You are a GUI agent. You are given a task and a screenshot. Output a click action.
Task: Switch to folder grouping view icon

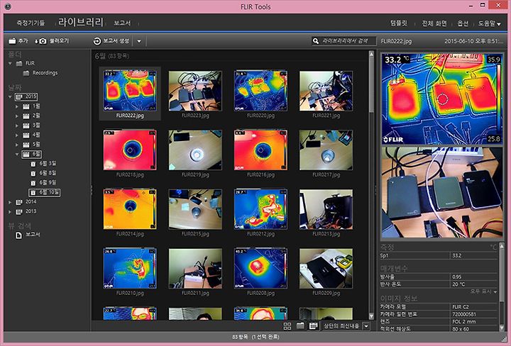[x=300, y=326]
